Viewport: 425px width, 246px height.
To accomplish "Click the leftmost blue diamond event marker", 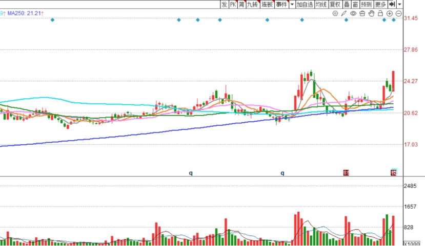I will click(x=52, y=20).
